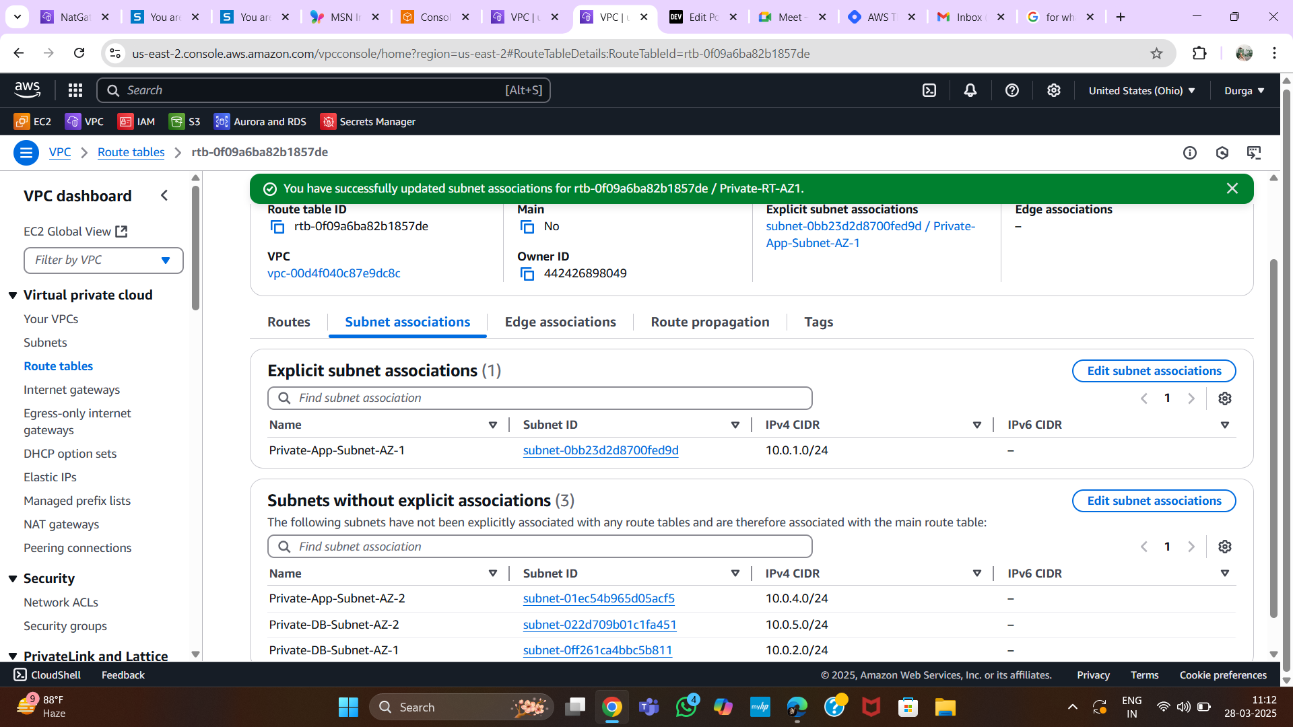The height and width of the screenshot is (727, 1293).
Task: Go to next page of explicit associations
Action: (x=1191, y=399)
